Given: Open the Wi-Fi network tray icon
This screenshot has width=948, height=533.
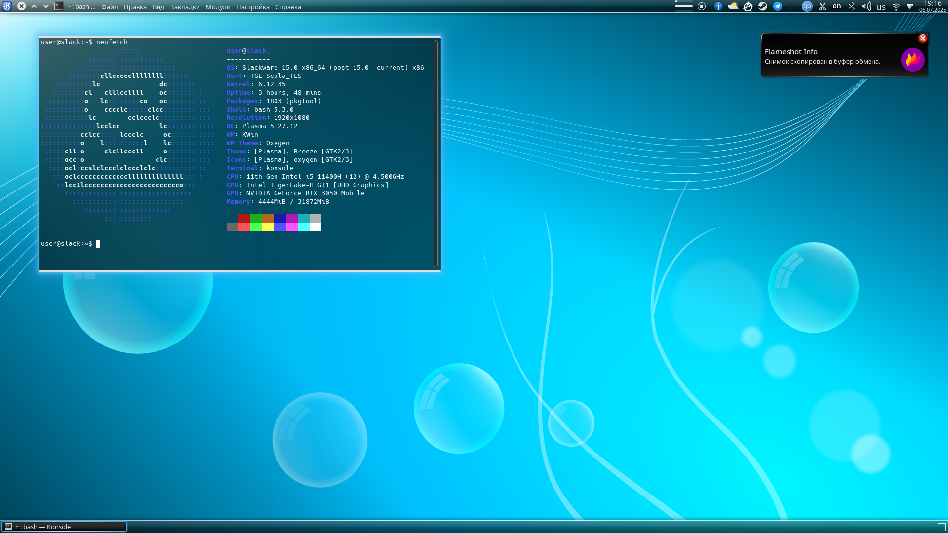Looking at the screenshot, I should 896,7.
